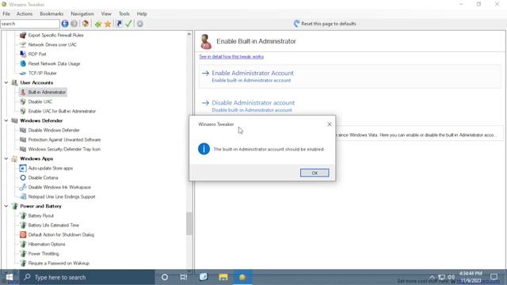Open the File menu
507x285 pixels.
tap(6, 14)
